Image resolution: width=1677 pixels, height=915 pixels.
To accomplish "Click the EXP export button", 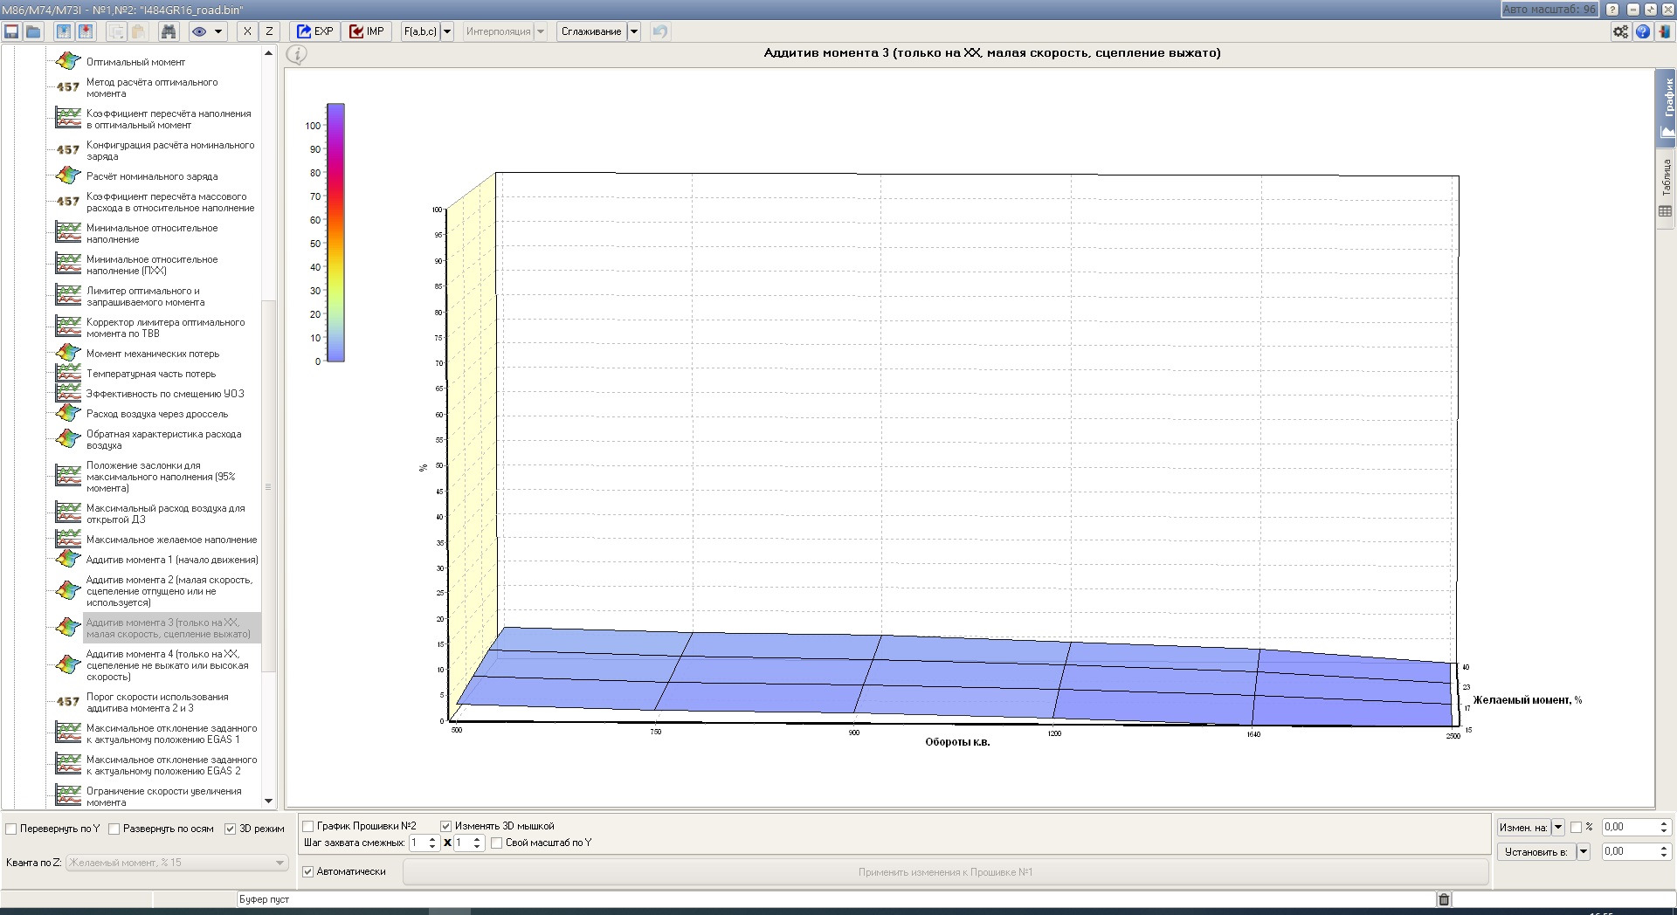I will (314, 31).
